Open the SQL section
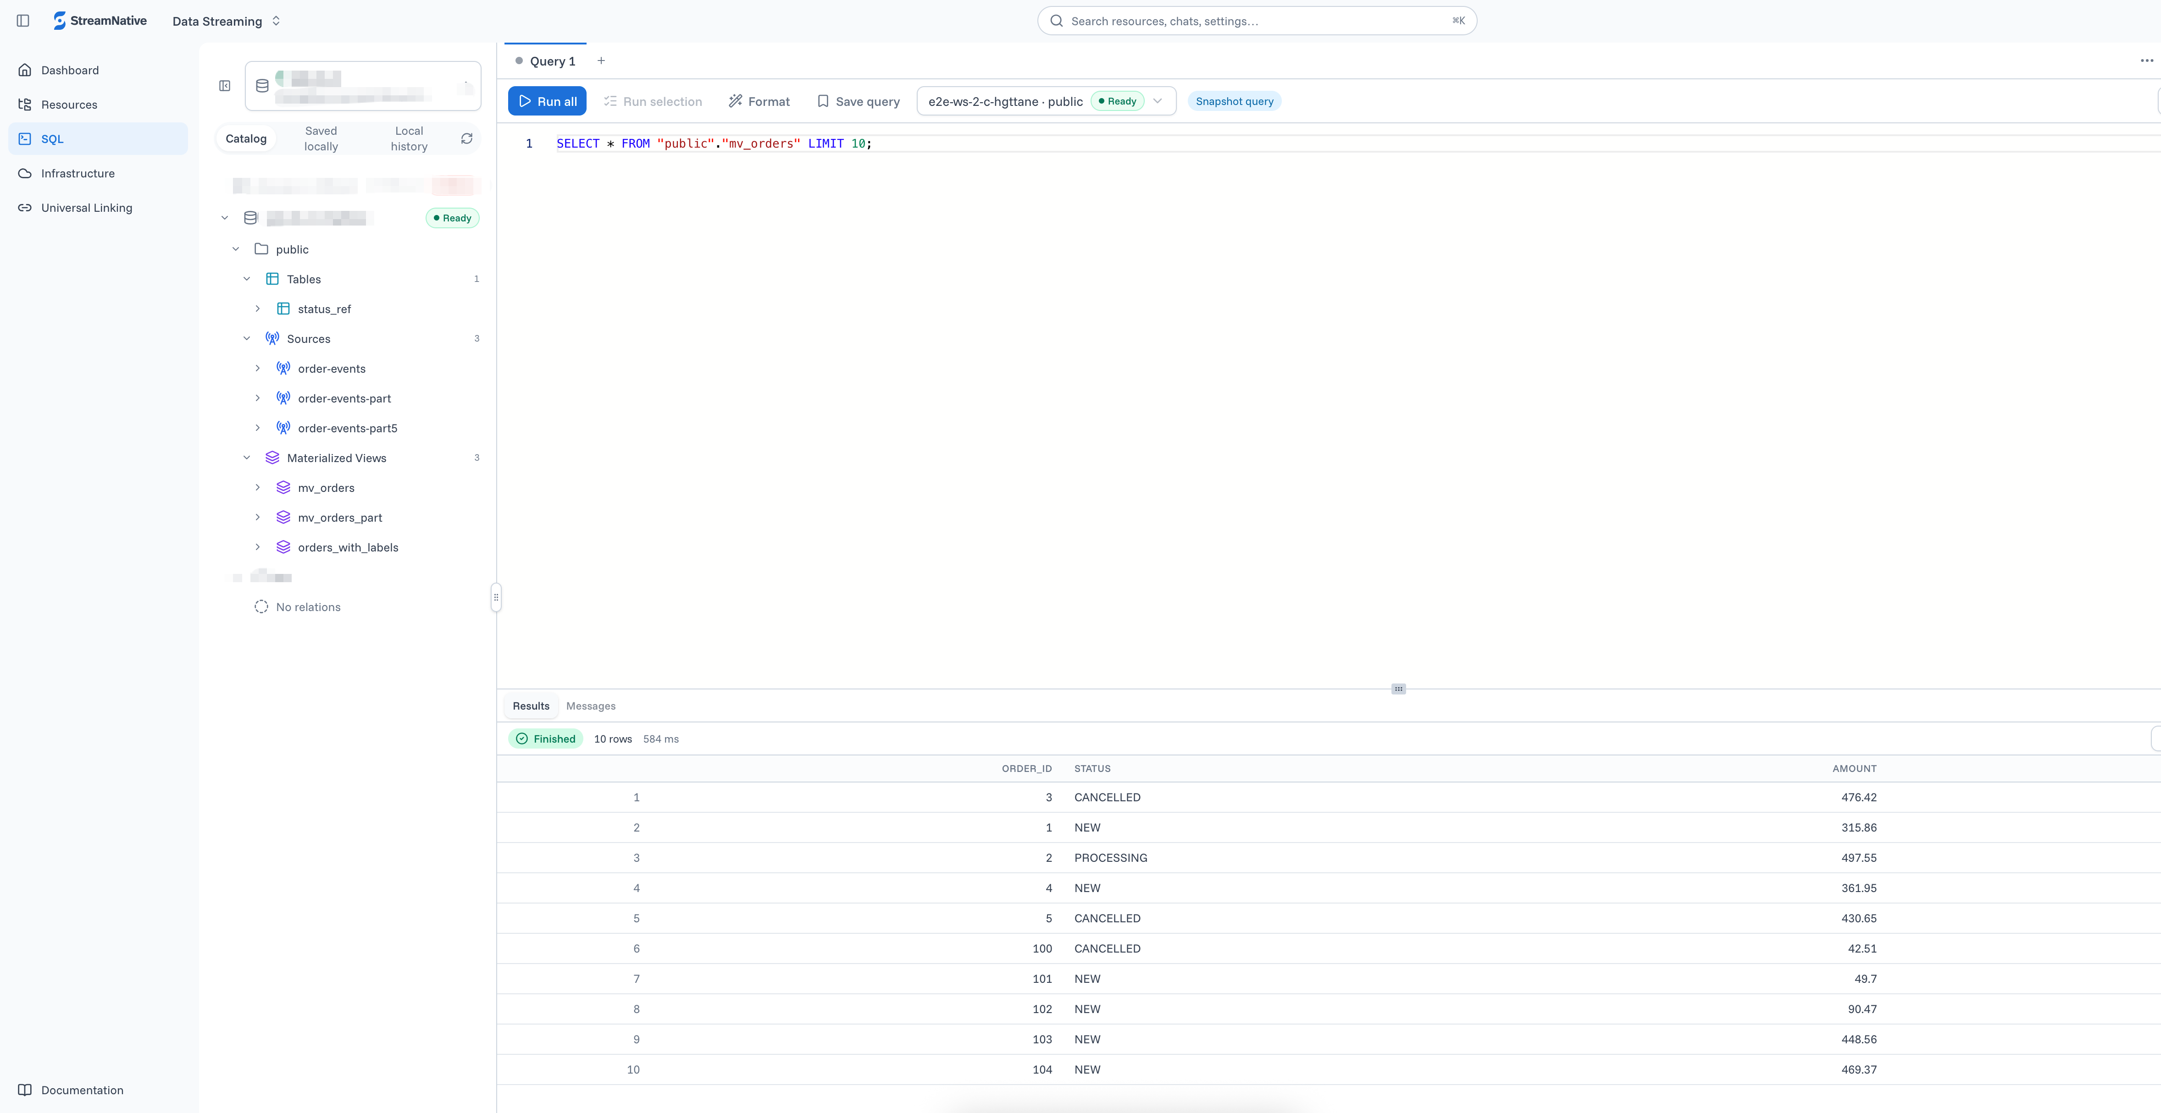 [x=98, y=139]
